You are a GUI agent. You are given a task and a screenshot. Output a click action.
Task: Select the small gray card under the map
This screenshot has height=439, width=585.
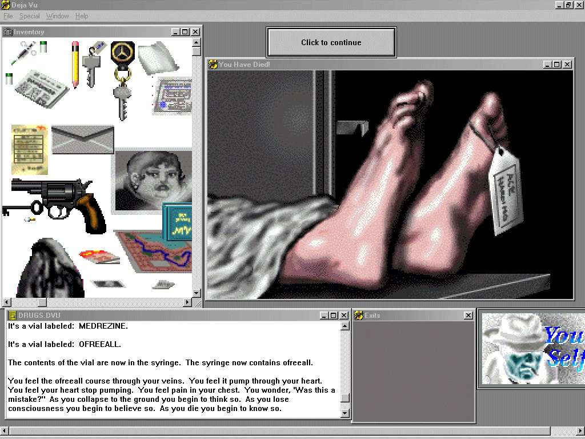click(163, 285)
